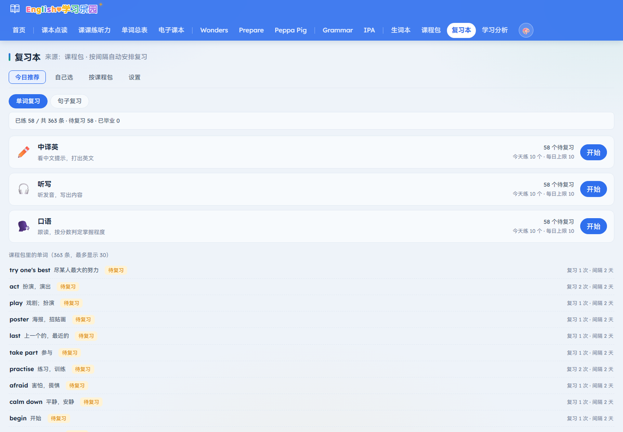This screenshot has width=623, height=432.
Task: Open the color palette theme icon
Action: [526, 31]
